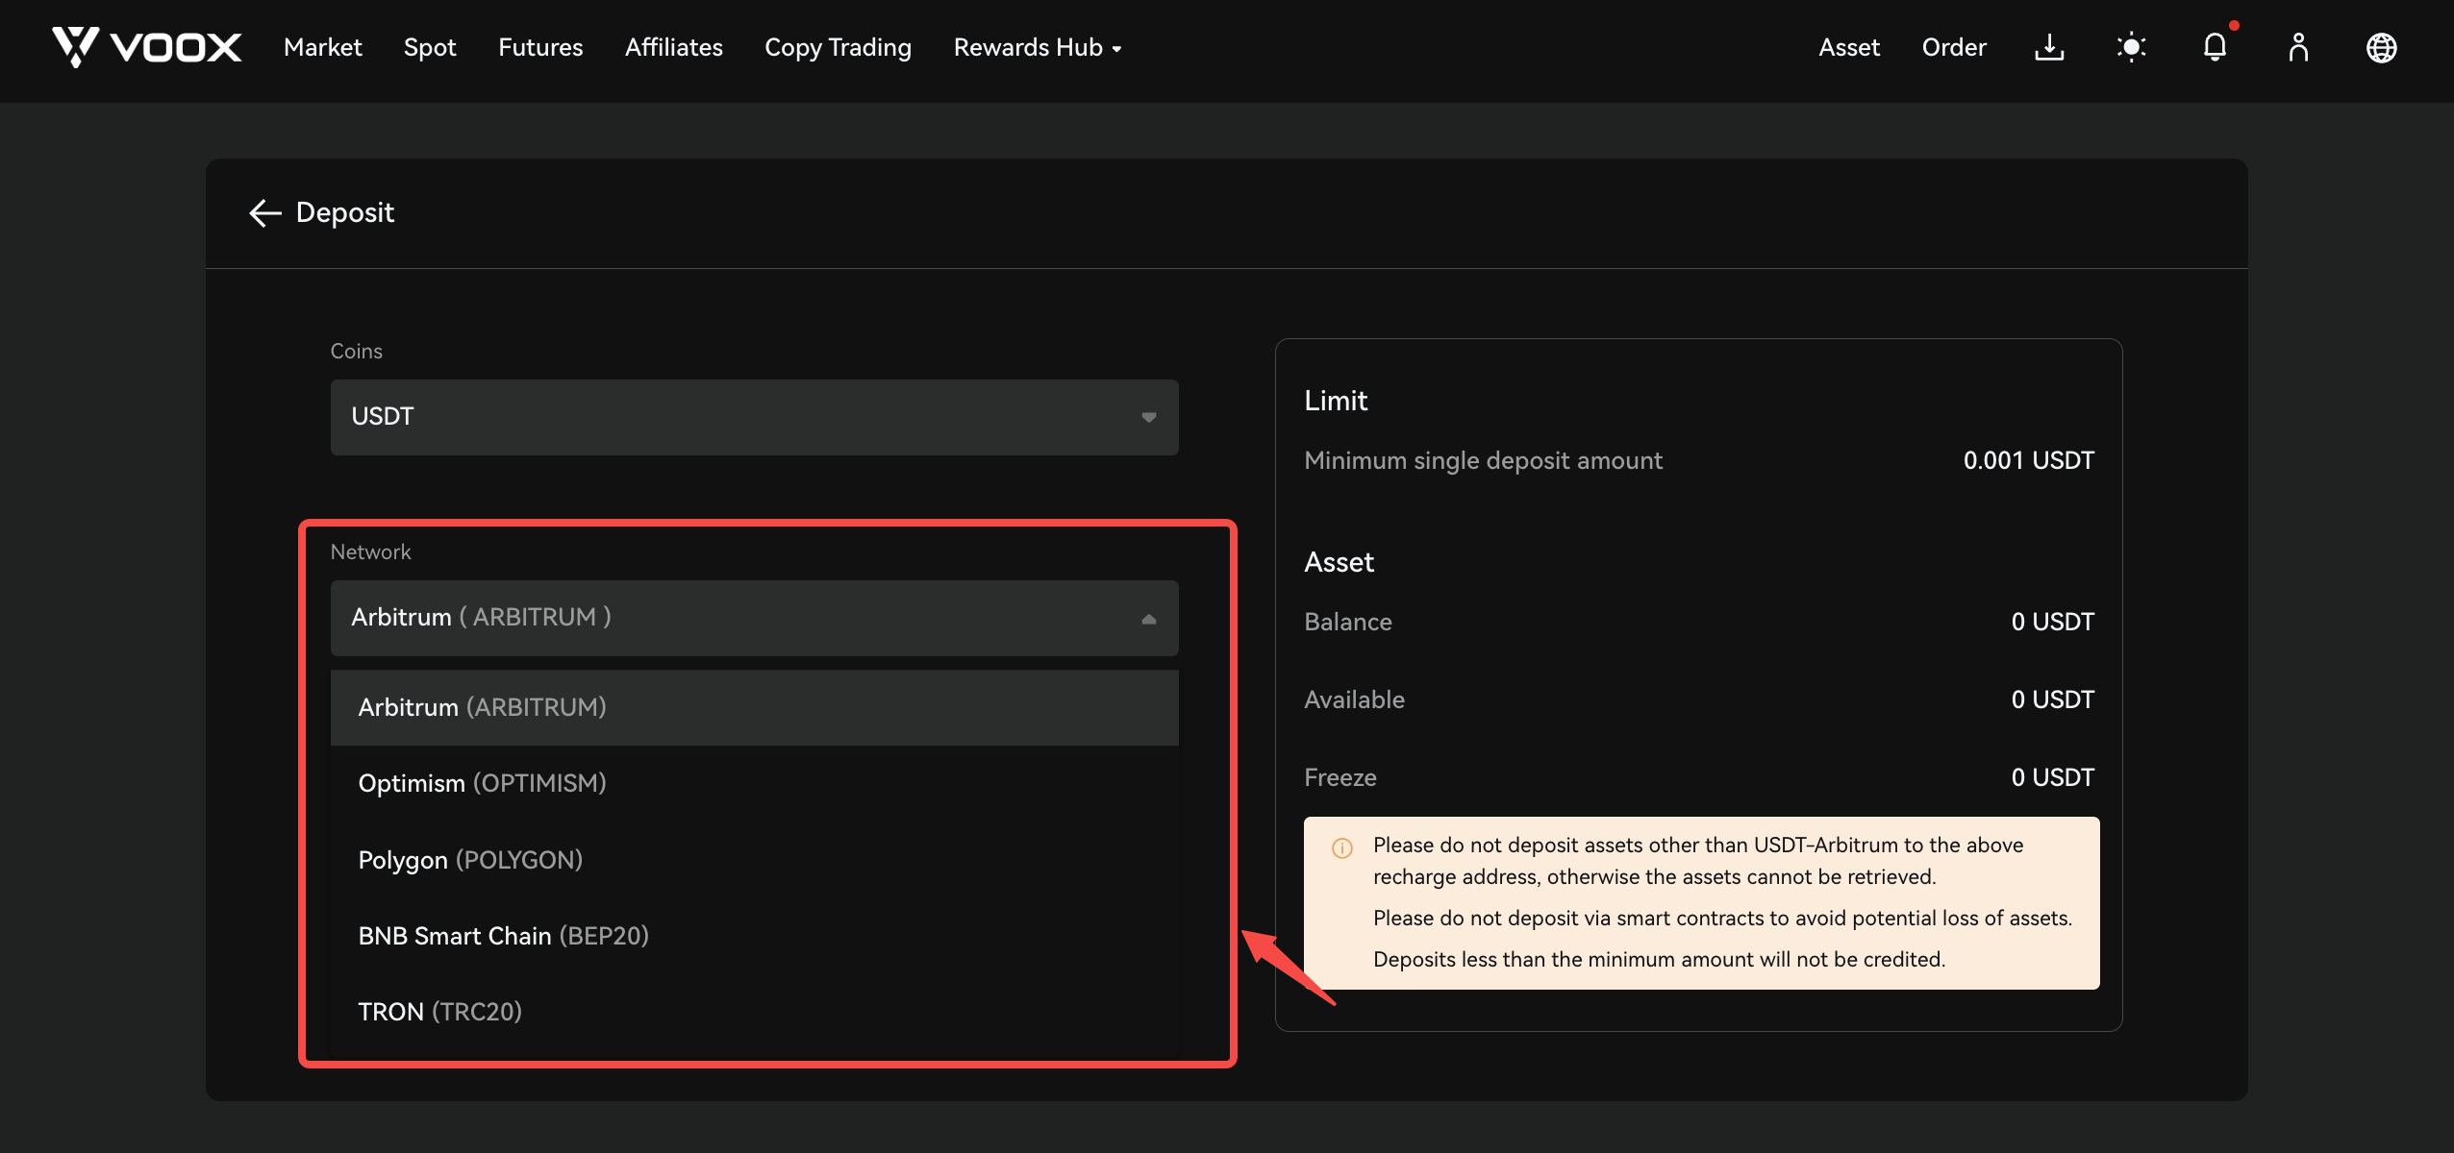
Task: Open the Market menu
Action: 323,47
